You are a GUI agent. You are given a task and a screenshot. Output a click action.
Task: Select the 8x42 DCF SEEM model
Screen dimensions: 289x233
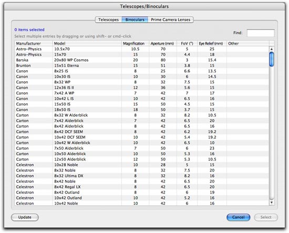[68, 132]
